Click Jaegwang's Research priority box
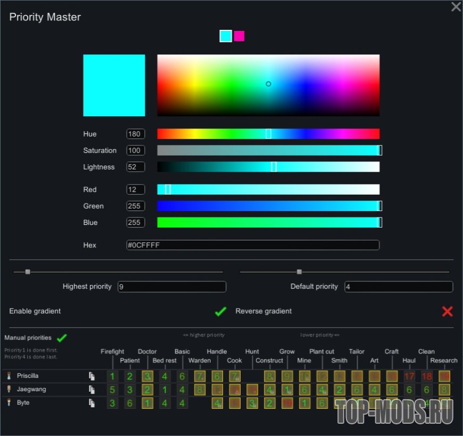Image resolution: width=463 pixels, height=436 pixels. coord(444,390)
